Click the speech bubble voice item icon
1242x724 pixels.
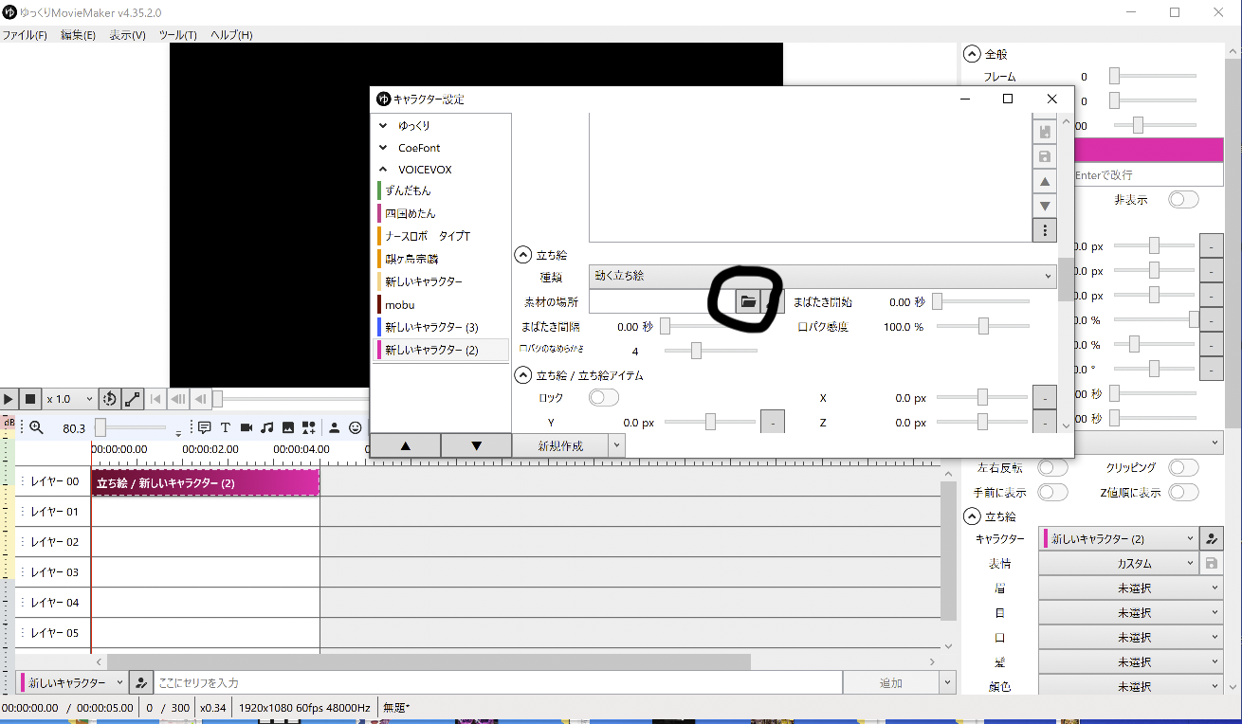204,427
